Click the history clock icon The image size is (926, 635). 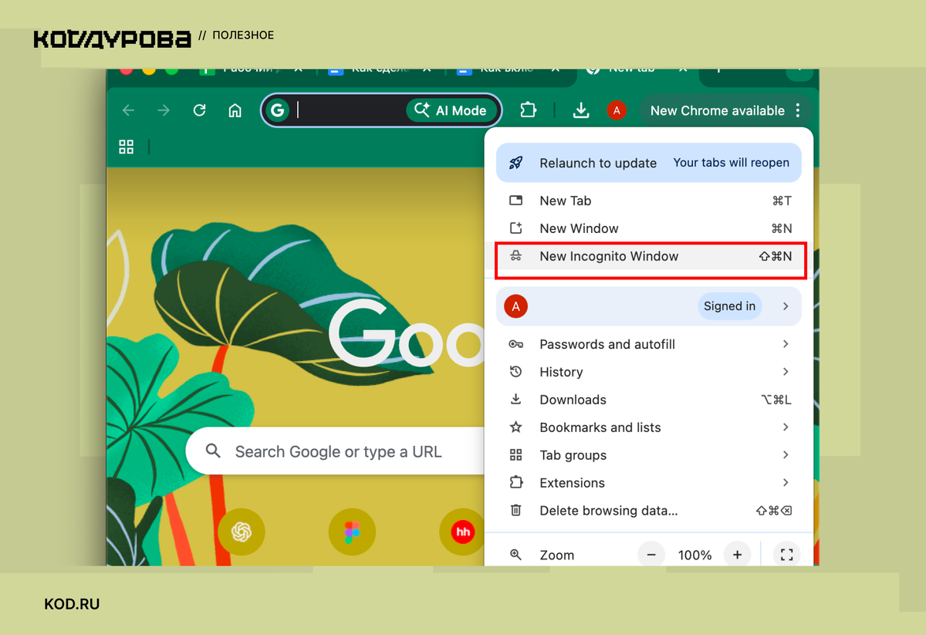pyautogui.click(x=516, y=372)
